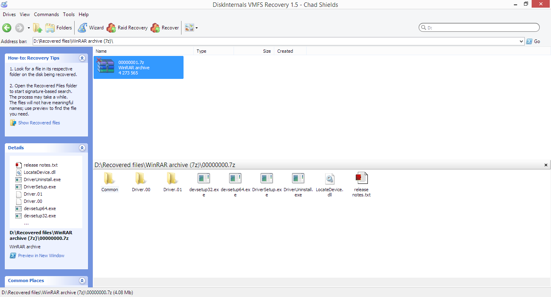This screenshot has width=551, height=297.
Task: Select the Driver.00 folder icon
Action: click(x=141, y=182)
